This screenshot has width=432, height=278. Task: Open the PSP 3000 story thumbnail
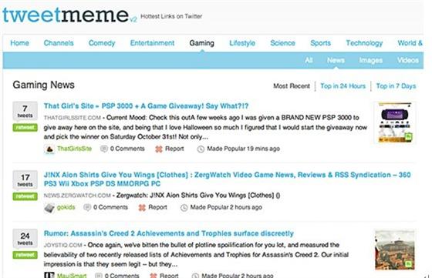tap(395, 122)
